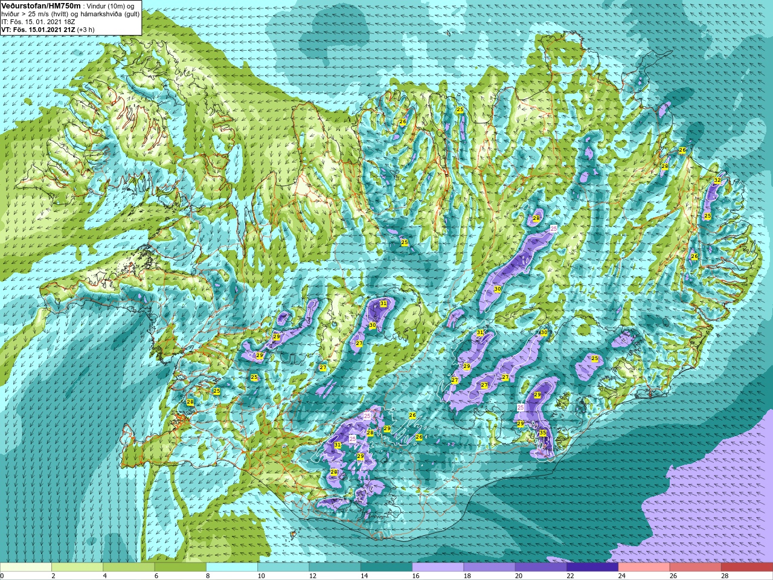
Task: Click the scale tick label 4
Action: pos(104,576)
